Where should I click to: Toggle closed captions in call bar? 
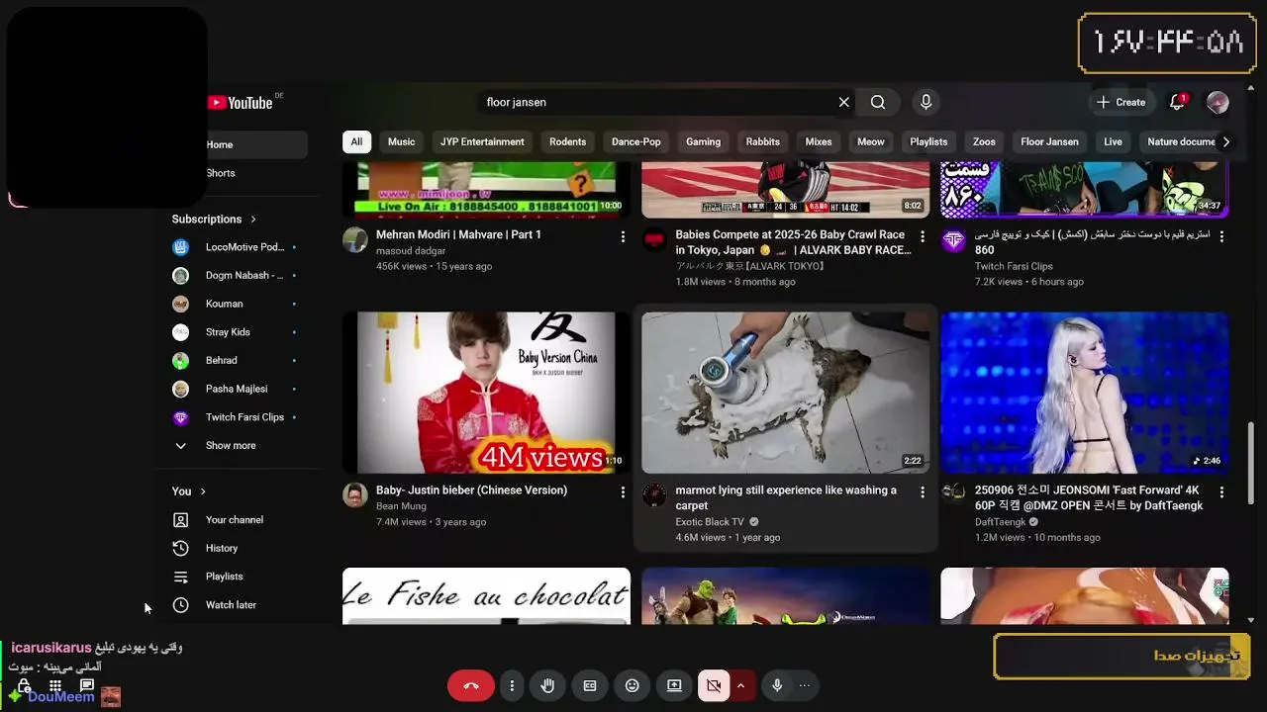coord(590,685)
